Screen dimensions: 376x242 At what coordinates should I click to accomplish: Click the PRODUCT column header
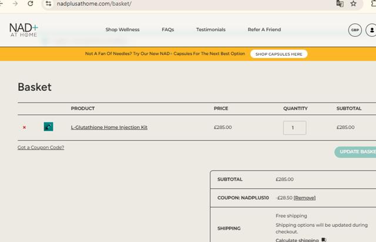click(x=83, y=108)
